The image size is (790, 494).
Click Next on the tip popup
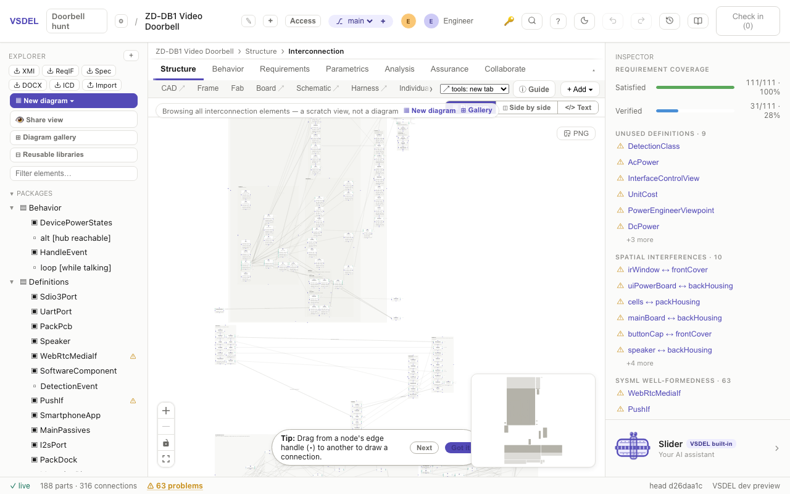(x=424, y=448)
